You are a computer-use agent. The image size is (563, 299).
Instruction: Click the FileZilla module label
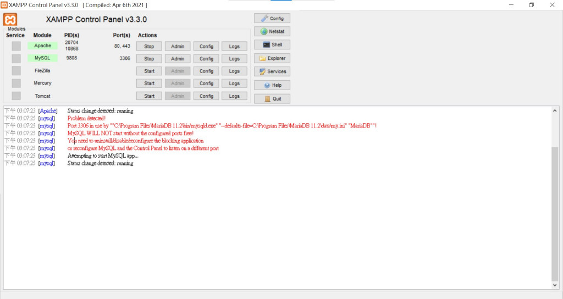click(42, 71)
